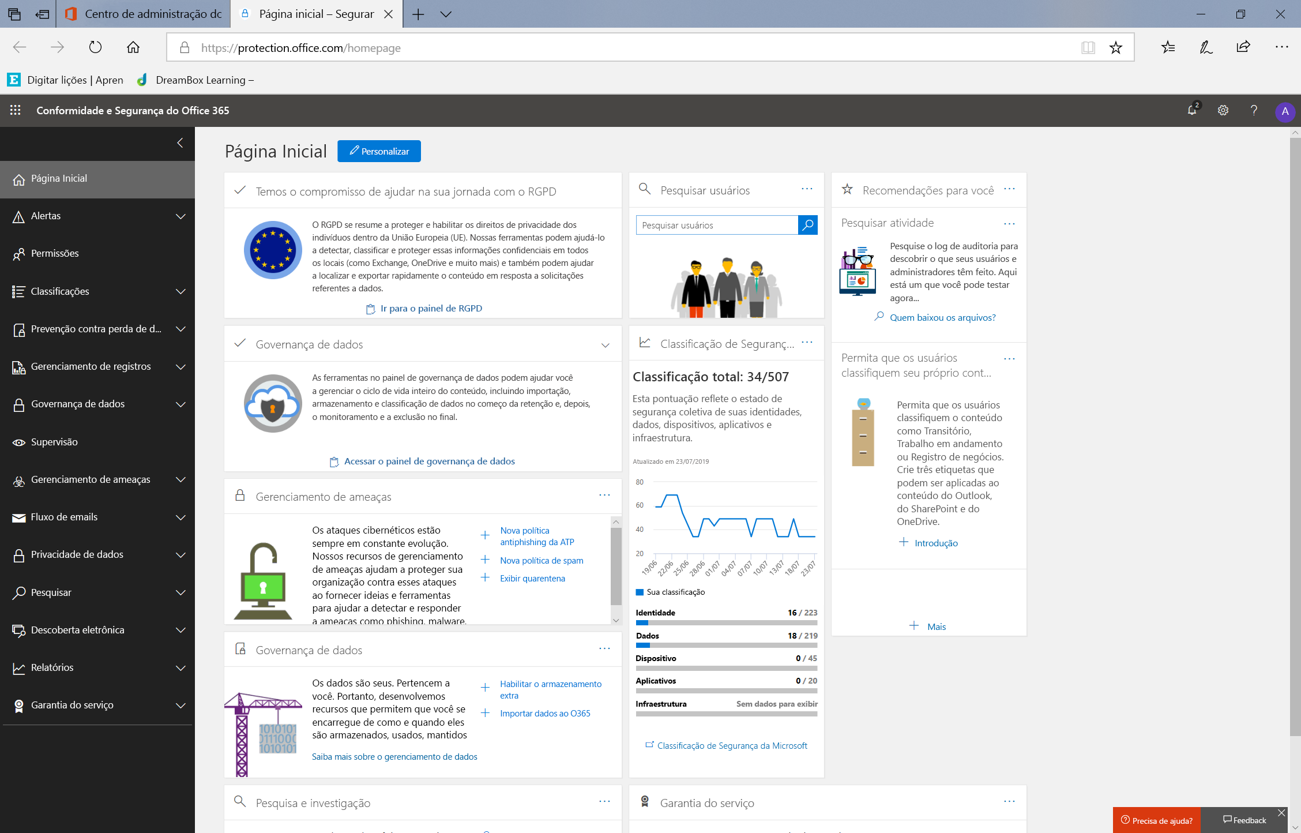Open the tab preview dropdown arrow
Screen dimensions: 1301x833
point(446,14)
